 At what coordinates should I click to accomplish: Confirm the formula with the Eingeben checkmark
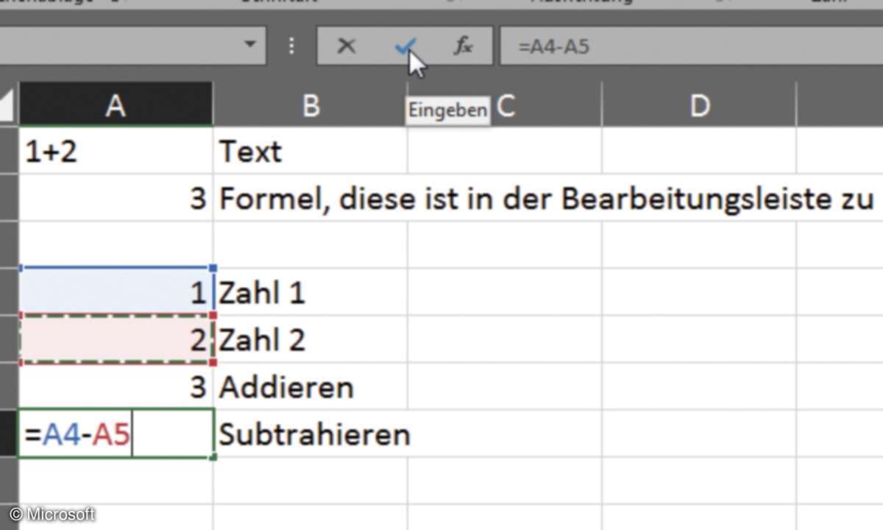click(404, 46)
